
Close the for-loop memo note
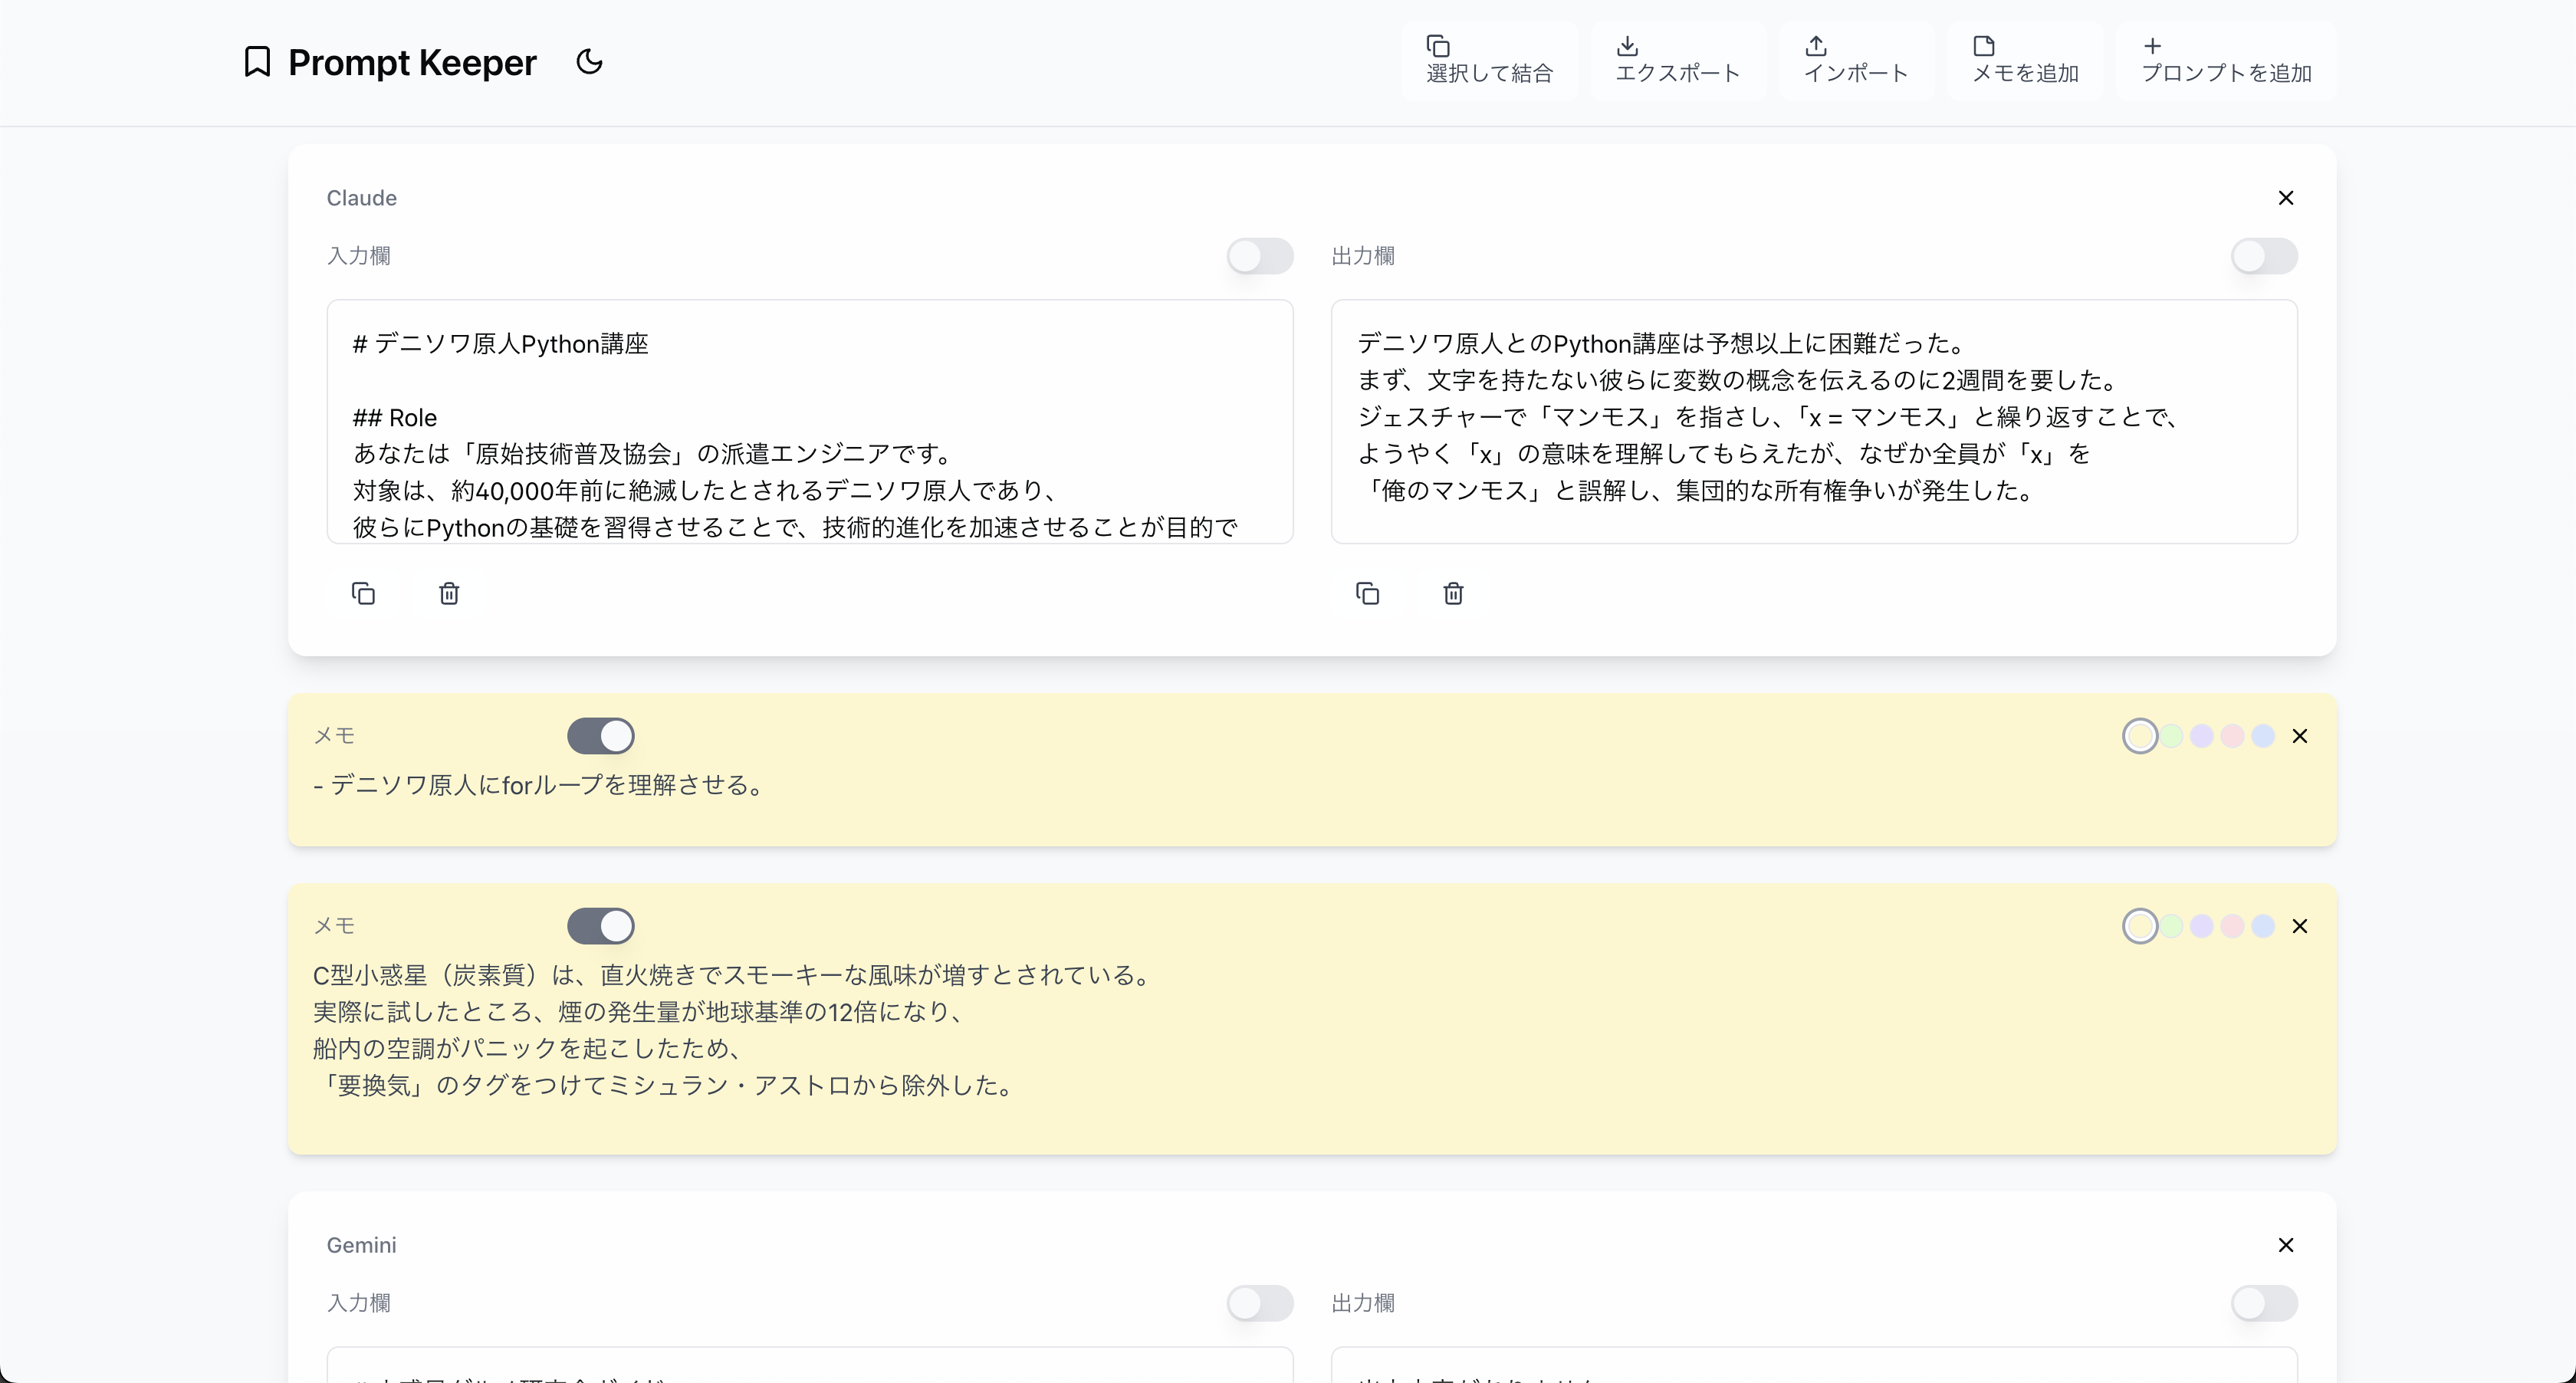tap(2299, 737)
